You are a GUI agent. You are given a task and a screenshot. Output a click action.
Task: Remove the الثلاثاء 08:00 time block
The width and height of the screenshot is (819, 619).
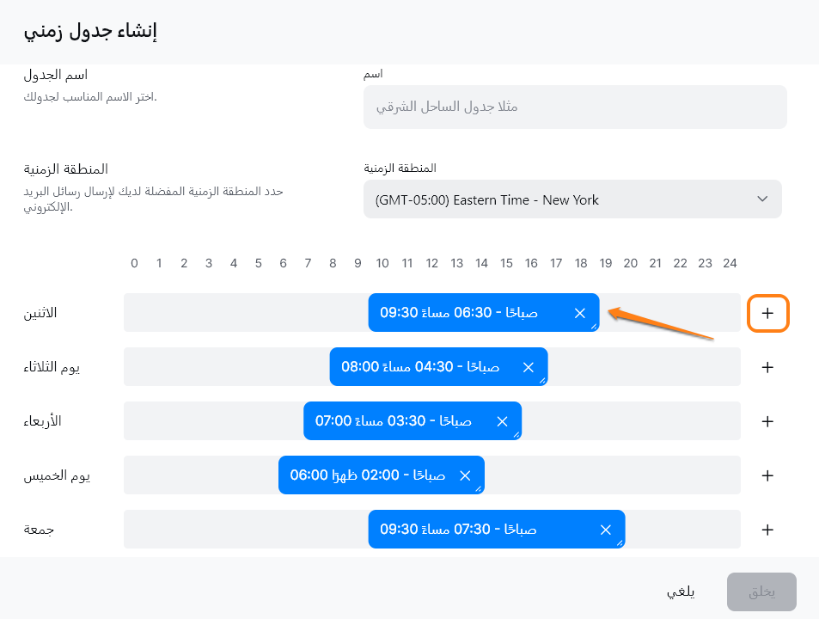tap(529, 367)
